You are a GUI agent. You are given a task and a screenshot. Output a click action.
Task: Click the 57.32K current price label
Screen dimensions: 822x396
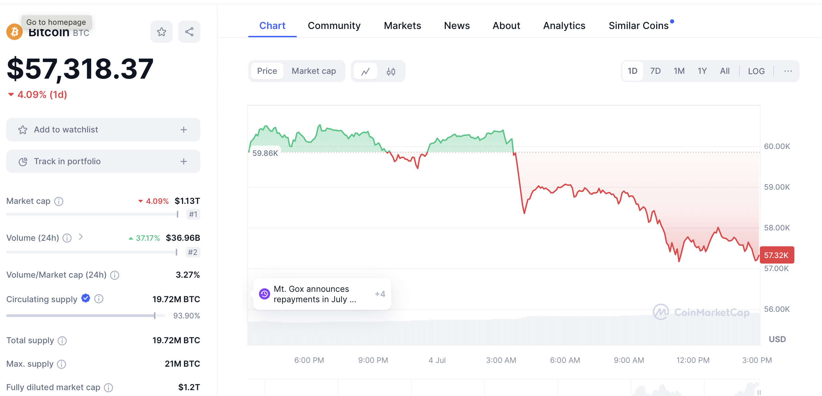[x=777, y=255]
